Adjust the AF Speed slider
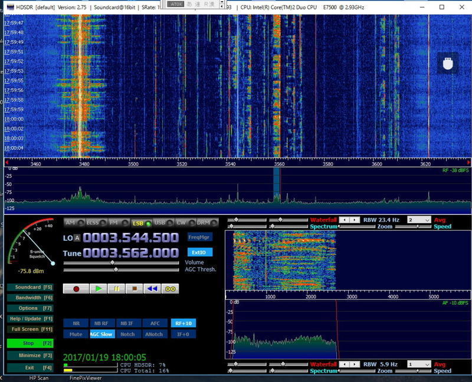Image resolution: width=472 pixels, height=382 pixels. tap(413, 371)
